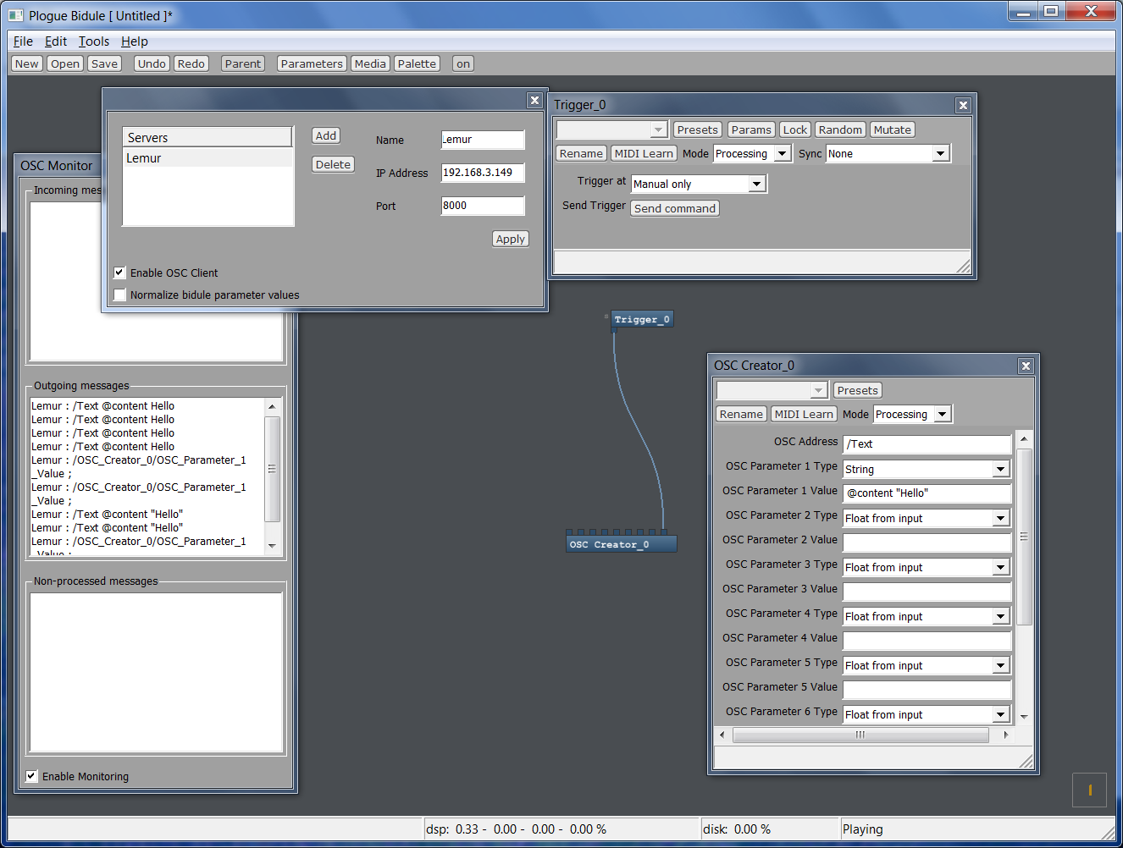The height and width of the screenshot is (848, 1123).
Task: Click the Undo toolbar button
Action: (152, 63)
